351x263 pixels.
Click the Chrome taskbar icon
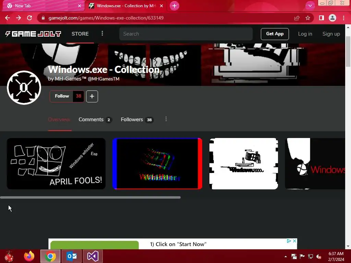coord(50,256)
